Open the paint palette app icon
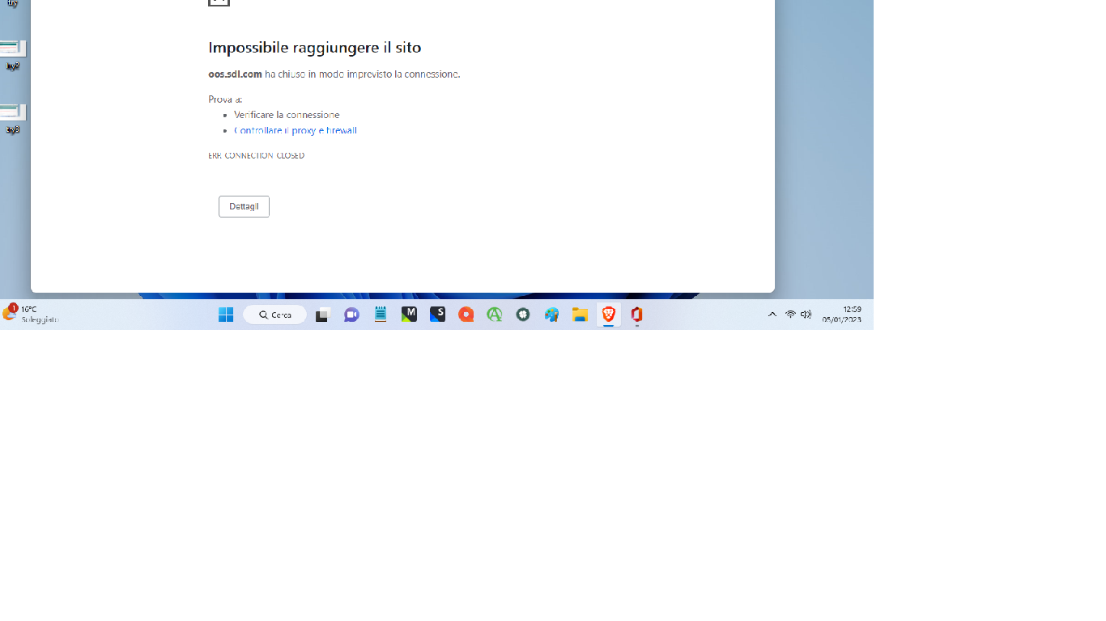 coord(551,315)
